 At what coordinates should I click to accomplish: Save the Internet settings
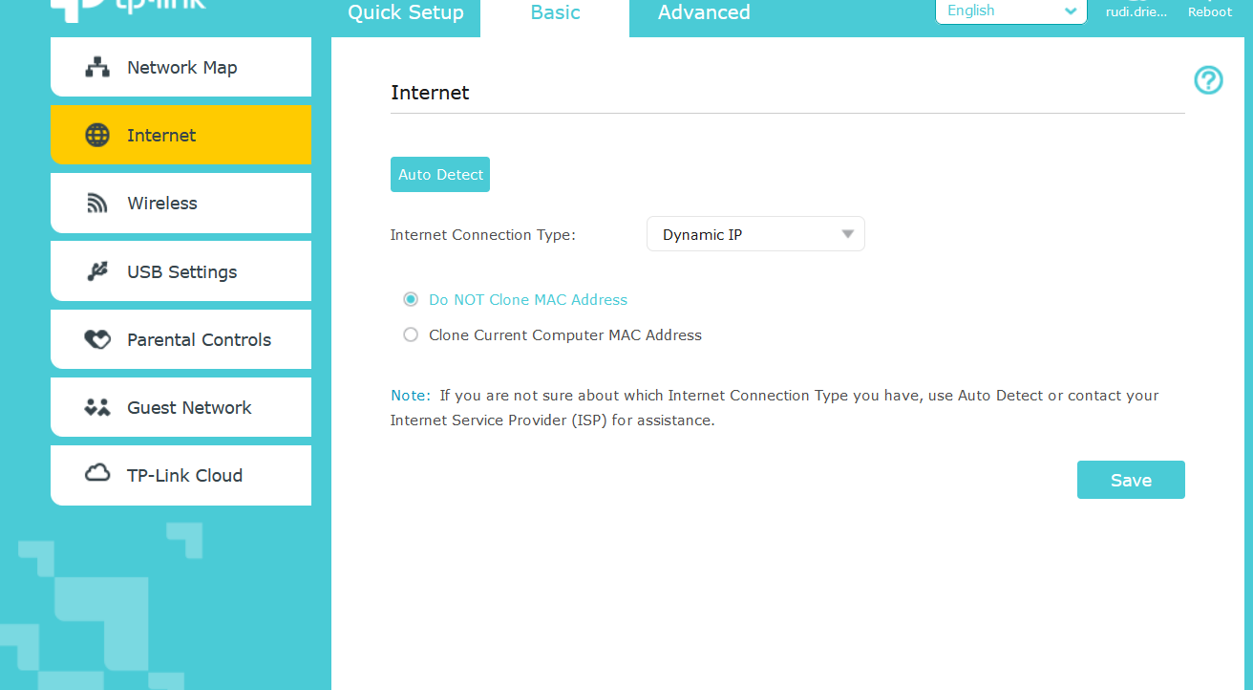pos(1131,480)
